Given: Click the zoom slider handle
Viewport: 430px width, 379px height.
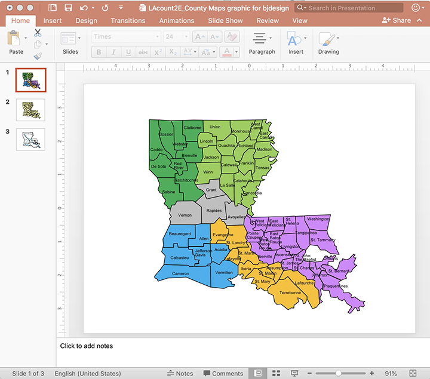Looking at the screenshot, I should (x=338, y=373).
